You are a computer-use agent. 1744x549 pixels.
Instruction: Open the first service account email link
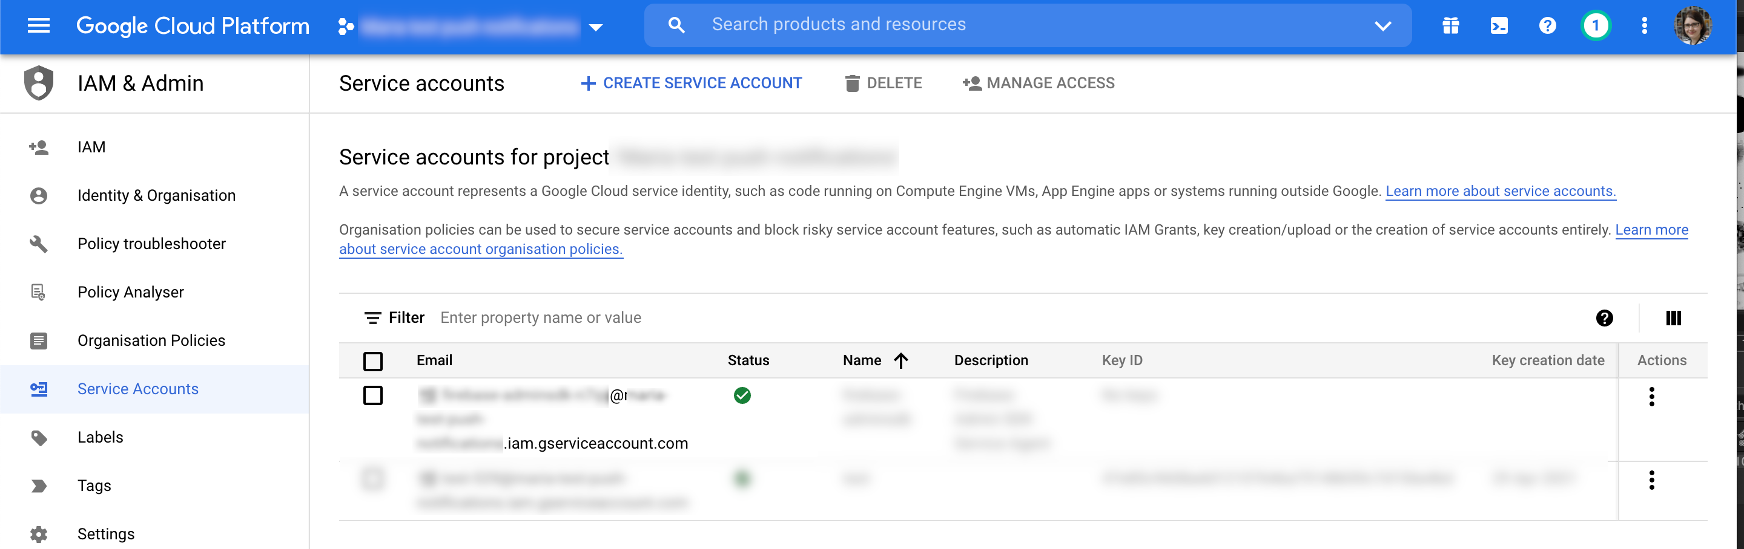click(552, 419)
